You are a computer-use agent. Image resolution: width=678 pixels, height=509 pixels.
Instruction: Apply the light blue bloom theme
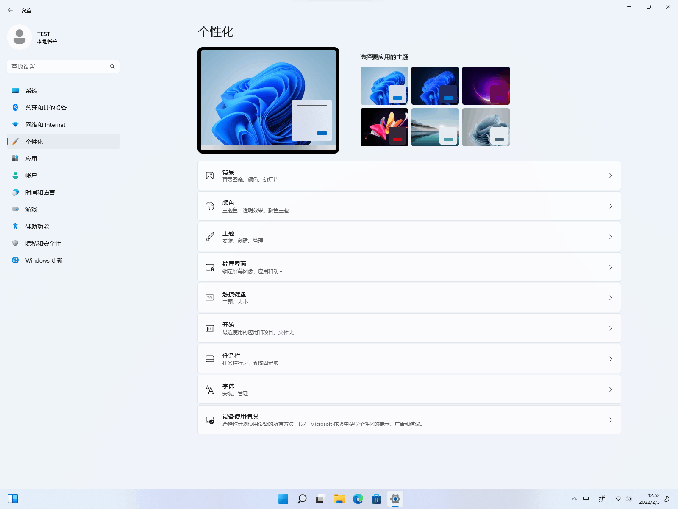point(384,86)
